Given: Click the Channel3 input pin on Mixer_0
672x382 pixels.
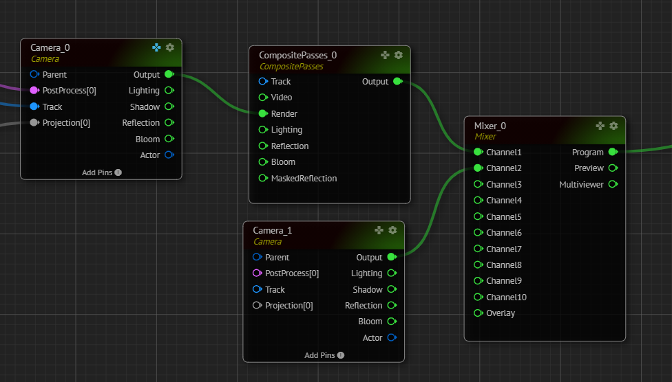Looking at the screenshot, I should pos(479,184).
